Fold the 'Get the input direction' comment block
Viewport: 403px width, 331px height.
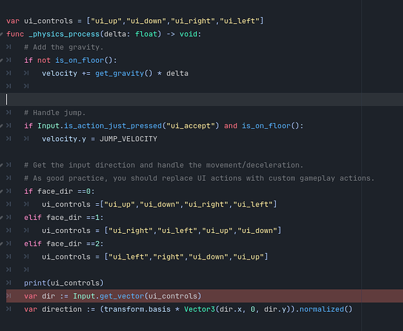[1, 165]
